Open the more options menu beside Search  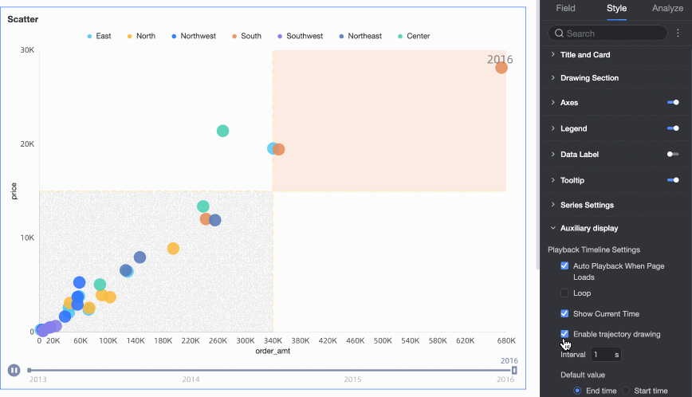pyautogui.click(x=678, y=33)
